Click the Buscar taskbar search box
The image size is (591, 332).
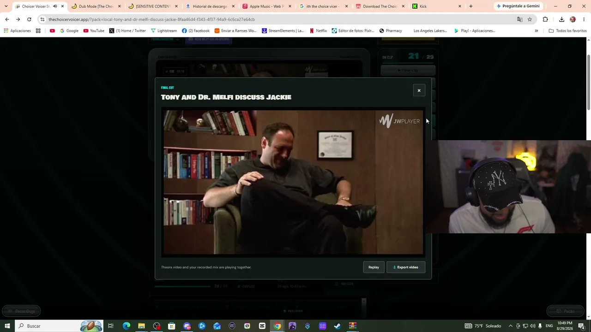(59, 326)
